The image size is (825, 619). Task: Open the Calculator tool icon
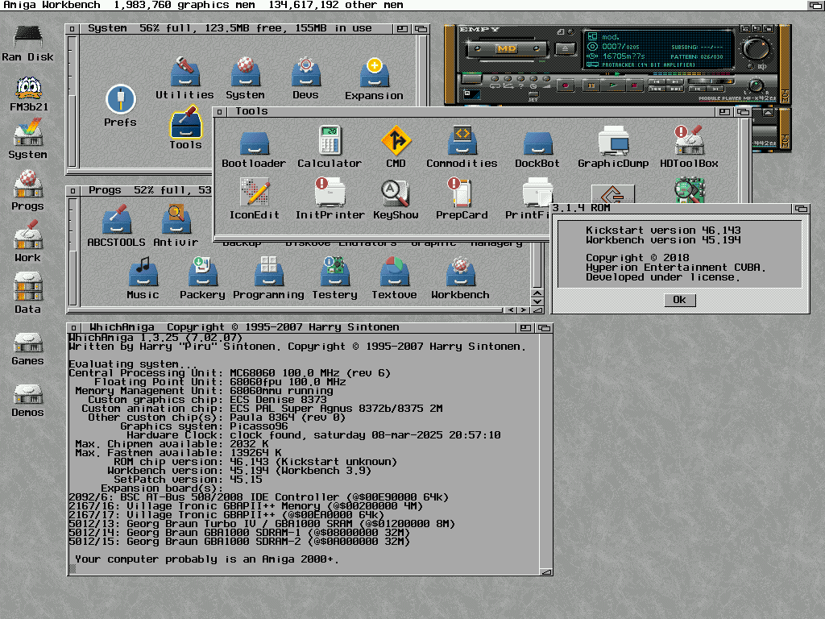point(330,142)
